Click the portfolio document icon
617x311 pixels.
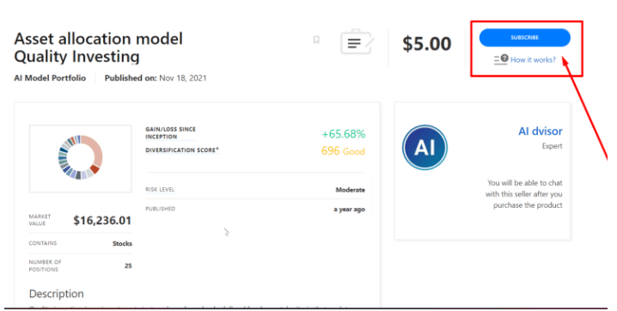(357, 42)
